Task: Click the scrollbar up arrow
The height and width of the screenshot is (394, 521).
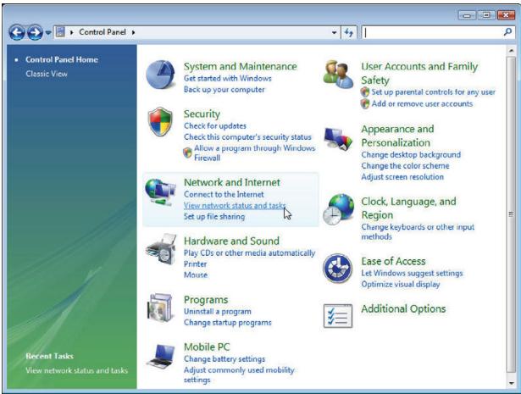Action: tap(511, 50)
